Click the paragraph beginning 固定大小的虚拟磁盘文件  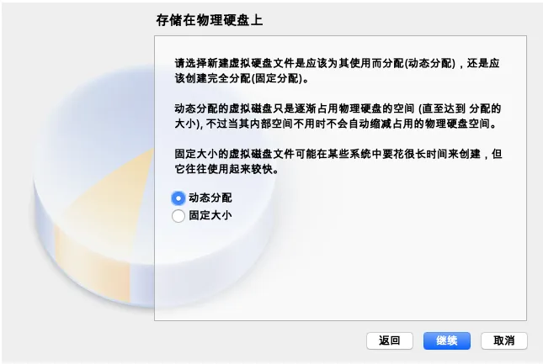click(x=338, y=161)
